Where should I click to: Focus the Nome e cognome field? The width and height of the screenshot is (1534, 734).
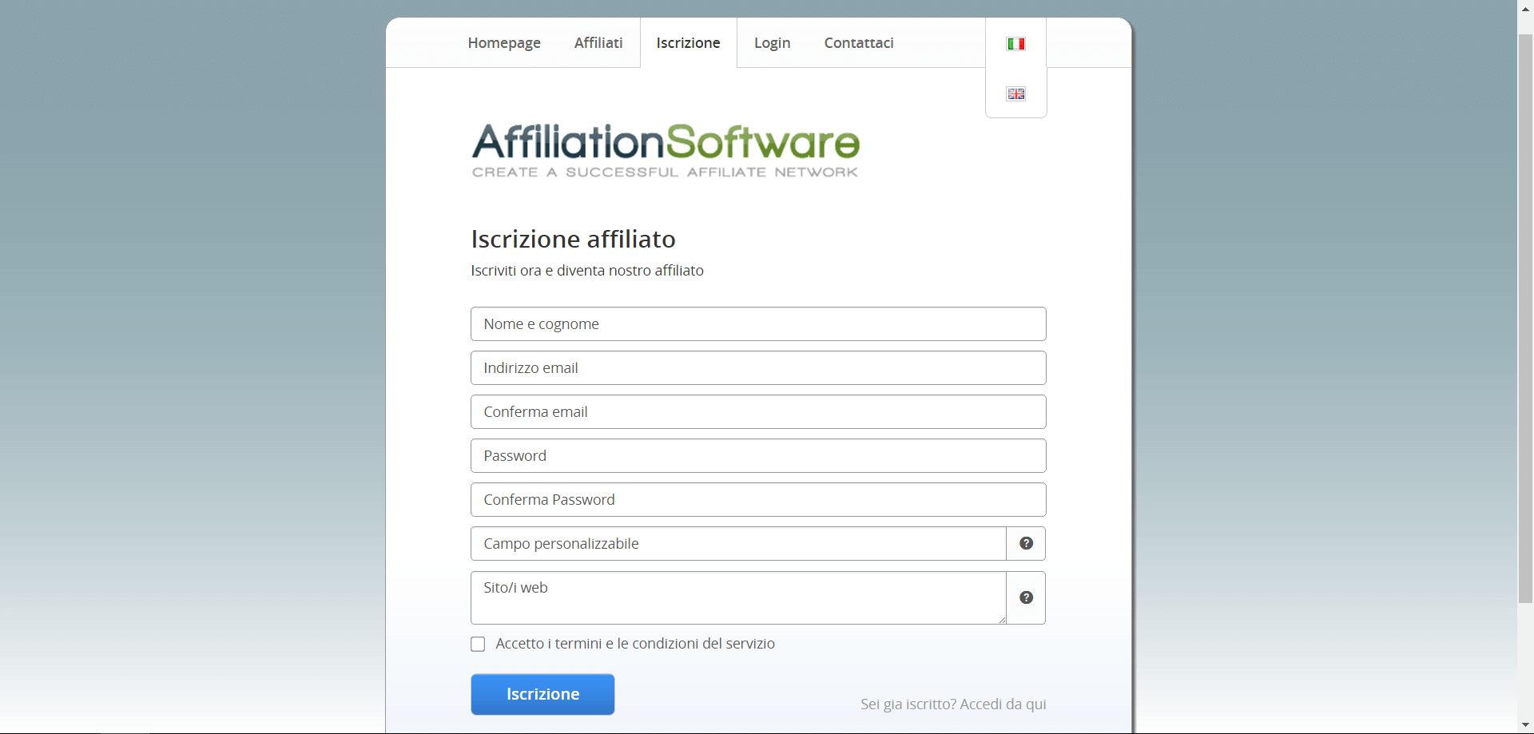(x=757, y=324)
